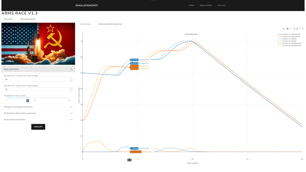Viewport: 306px width, 172px height.
Task: Hide Country B (total) trace in legend
Action: coord(290,41)
